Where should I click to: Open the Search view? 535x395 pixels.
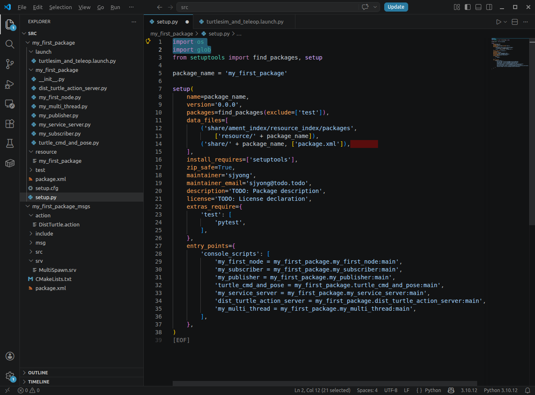pyautogui.click(x=10, y=44)
